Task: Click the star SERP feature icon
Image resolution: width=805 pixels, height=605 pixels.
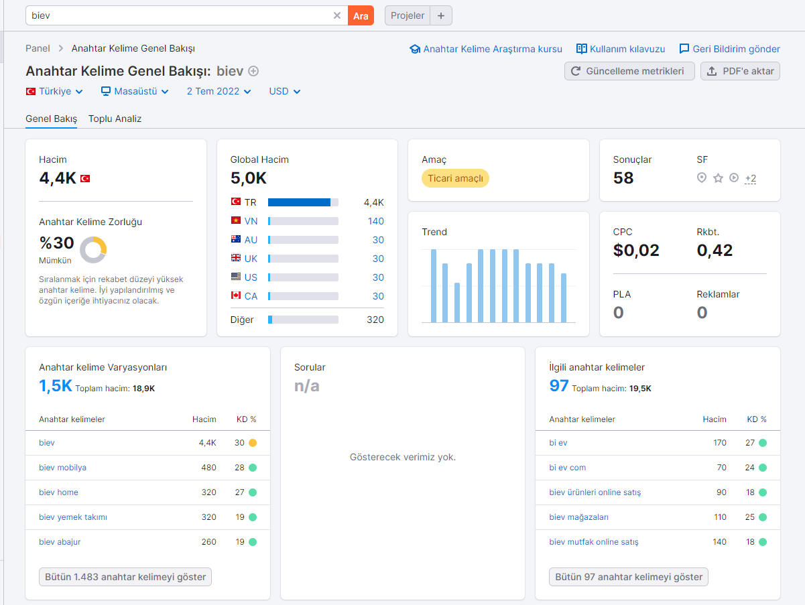Action: 718,178
